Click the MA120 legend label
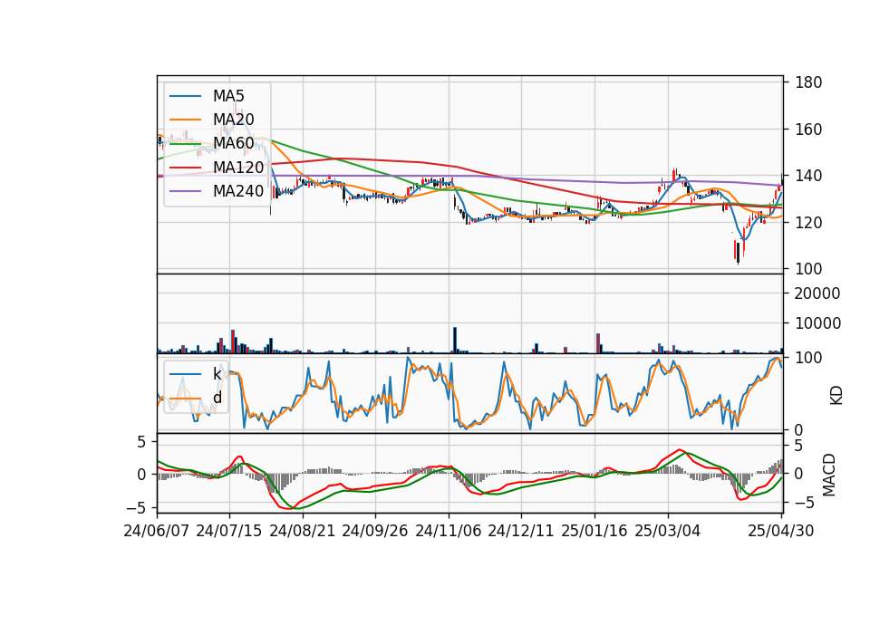The width and height of the screenshot is (870, 625). [238, 167]
